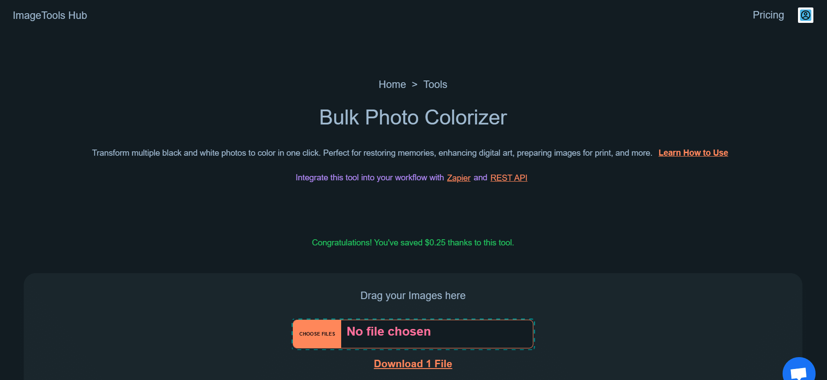Click the profile badge at top right
The width and height of the screenshot is (827, 380).
click(x=805, y=15)
